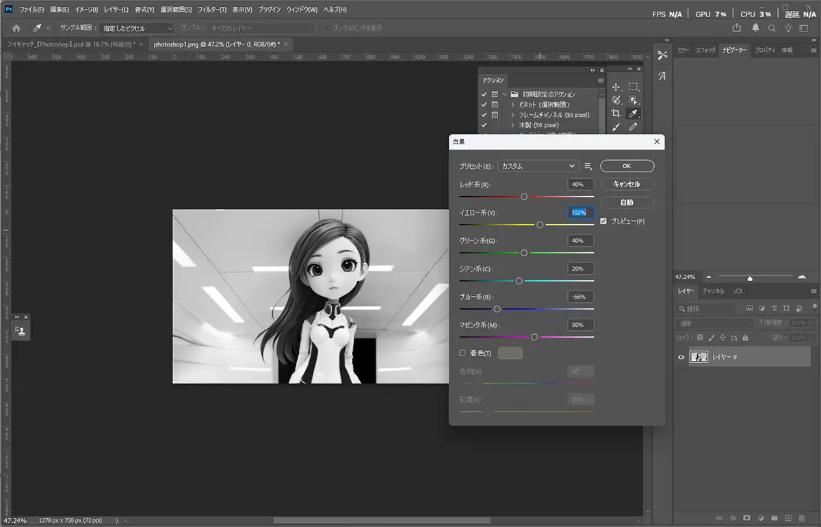This screenshot has height=527, width=821.
Task: Hide レイヤー 0 with eye icon
Action: [681, 357]
